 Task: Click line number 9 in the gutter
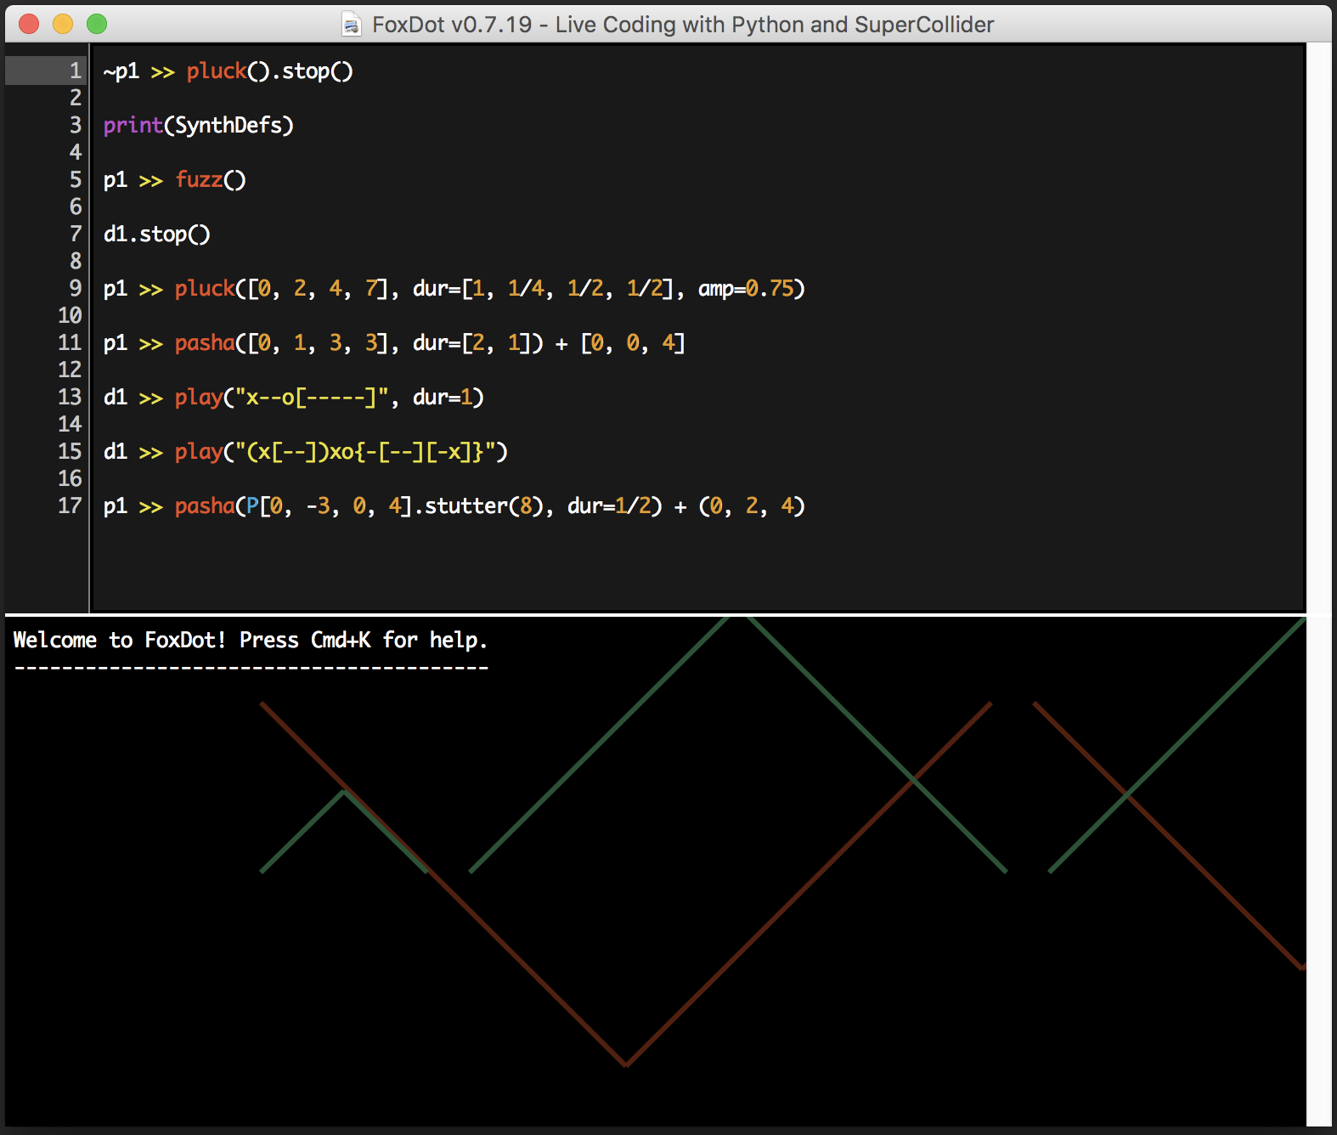click(76, 289)
